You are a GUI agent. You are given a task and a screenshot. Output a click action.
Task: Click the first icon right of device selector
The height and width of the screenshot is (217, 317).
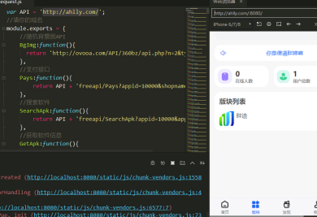[x=259, y=24]
